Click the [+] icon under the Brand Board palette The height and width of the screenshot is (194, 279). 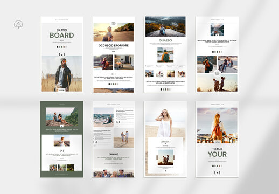pyautogui.click(x=62, y=54)
